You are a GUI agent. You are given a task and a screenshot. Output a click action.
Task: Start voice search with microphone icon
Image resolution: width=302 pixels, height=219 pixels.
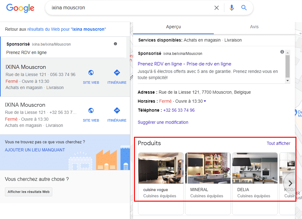tap(232, 8)
